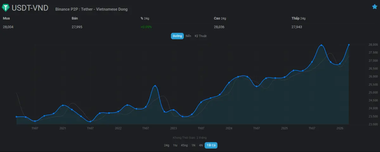Set the chart range to 1N
Viewport: 380px width, 152px height.
pos(193,145)
